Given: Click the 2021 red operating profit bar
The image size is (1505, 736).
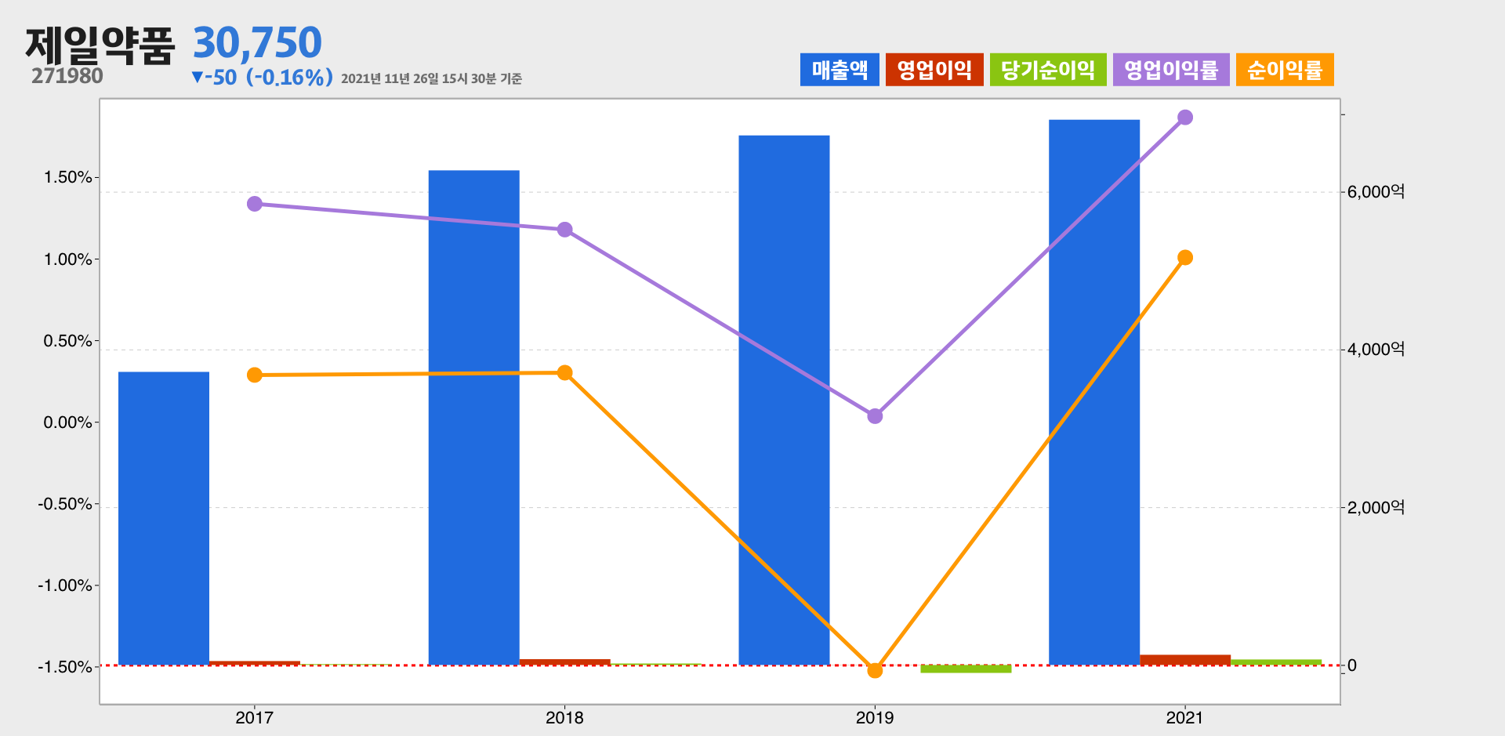Looking at the screenshot, I should tap(1185, 660).
